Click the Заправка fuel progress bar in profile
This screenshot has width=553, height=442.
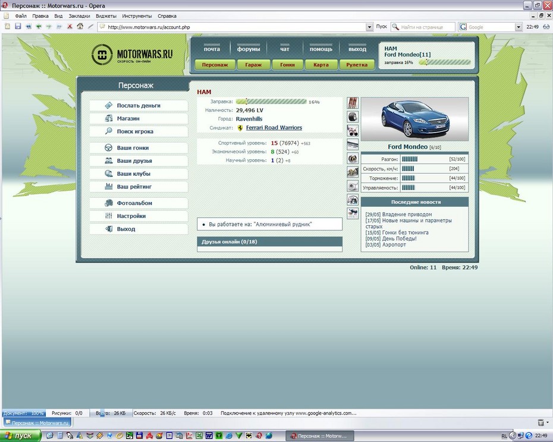coord(271,102)
